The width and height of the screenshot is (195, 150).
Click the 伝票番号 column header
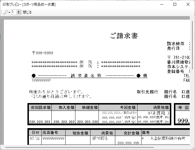click(53, 133)
